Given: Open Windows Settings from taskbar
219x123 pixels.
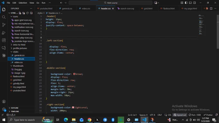Looking at the screenshot, I should click(129, 120).
